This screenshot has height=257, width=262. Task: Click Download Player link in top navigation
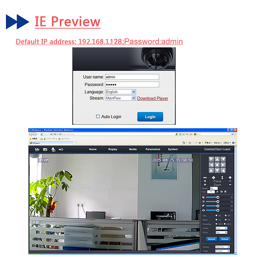click(213, 149)
